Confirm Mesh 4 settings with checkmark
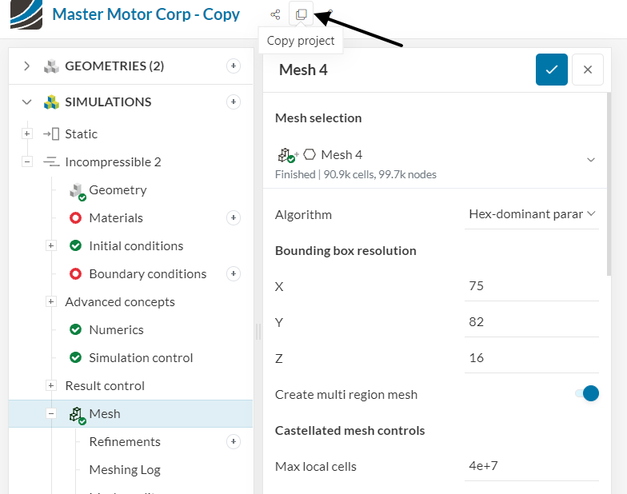This screenshot has height=494, width=627. pos(552,70)
